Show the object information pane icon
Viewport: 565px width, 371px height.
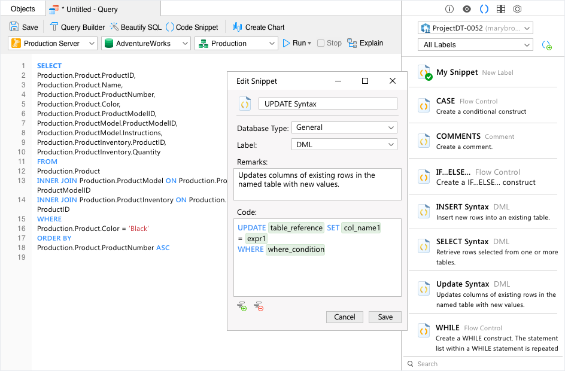[x=449, y=9]
